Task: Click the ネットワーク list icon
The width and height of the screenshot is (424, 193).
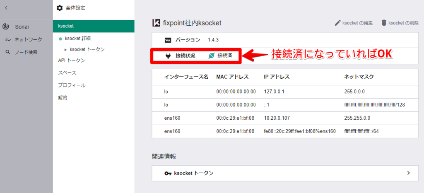Action: point(8,39)
